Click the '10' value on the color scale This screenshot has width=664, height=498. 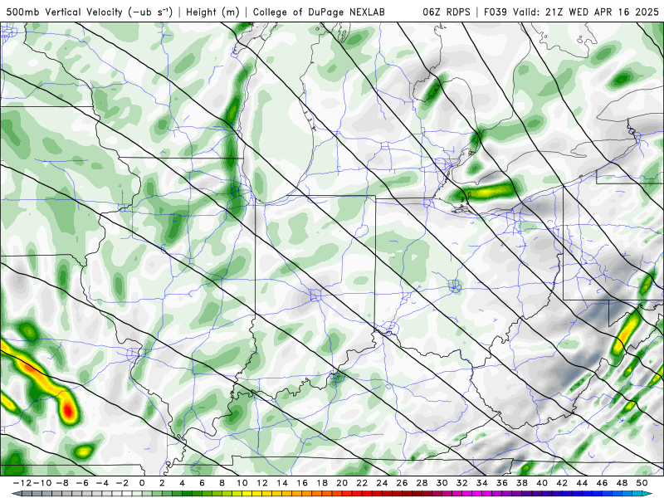(x=242, y=483)
